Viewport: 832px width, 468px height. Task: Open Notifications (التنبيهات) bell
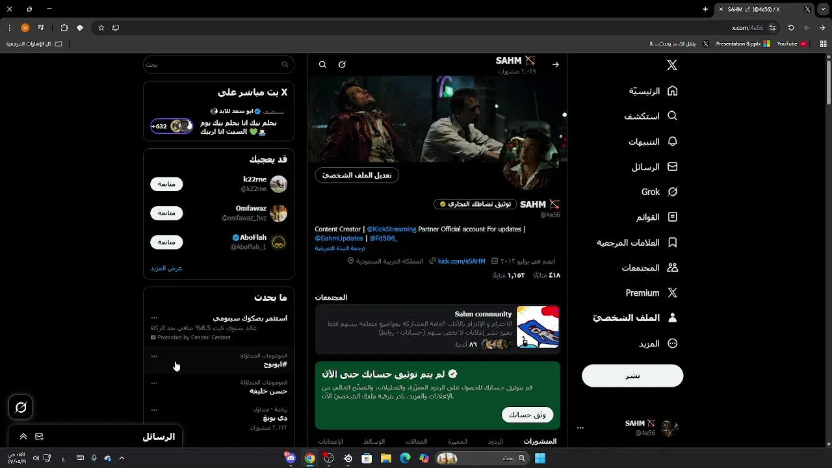pos(653,142)
